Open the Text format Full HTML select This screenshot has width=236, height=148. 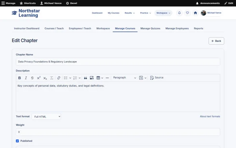tap(46, 117)
